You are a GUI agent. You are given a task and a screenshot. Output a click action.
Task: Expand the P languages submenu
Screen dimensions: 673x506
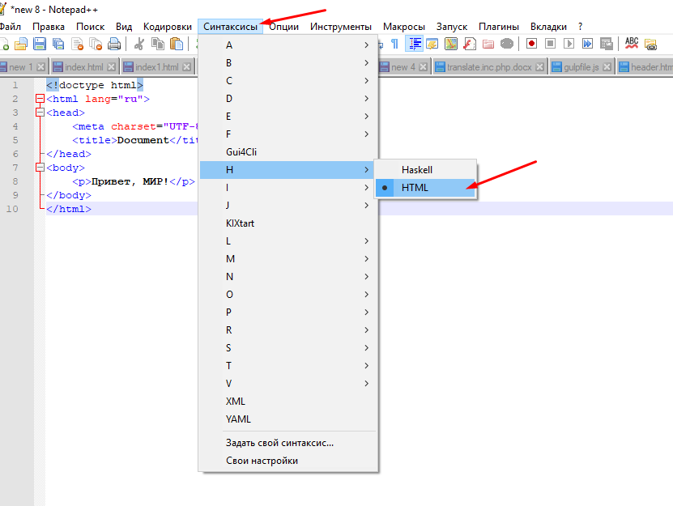[288, 313]
